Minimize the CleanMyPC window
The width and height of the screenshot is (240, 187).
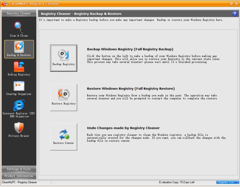click(x=231, y=4)
